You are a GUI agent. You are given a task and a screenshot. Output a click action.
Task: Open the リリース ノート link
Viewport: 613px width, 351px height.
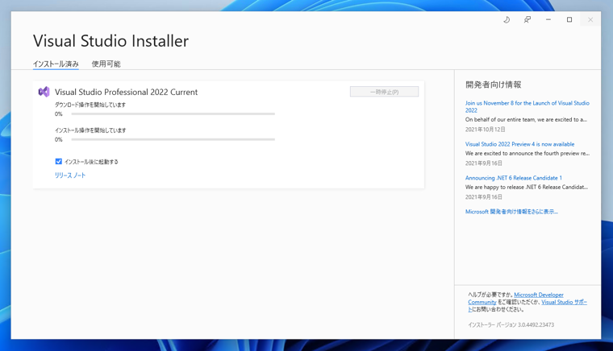(70, 175)
